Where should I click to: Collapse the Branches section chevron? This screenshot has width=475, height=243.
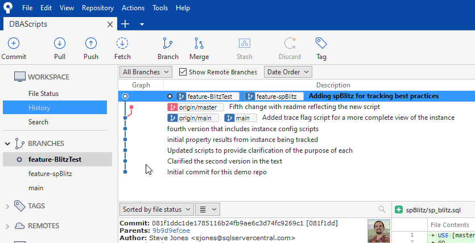tap(7, 144)
